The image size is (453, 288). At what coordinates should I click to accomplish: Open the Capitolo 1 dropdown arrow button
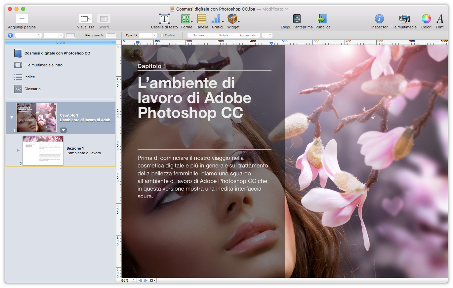(x=63, y=130)
